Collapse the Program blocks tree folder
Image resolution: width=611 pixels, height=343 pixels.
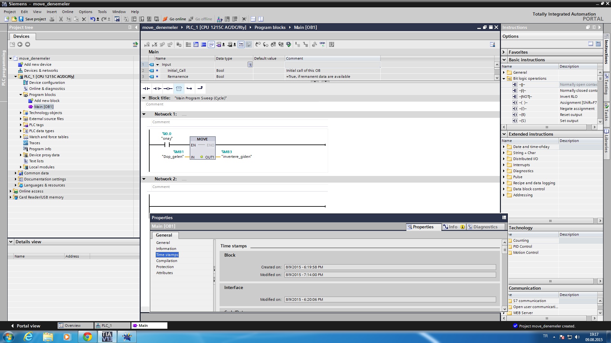[x=21, y=95]
